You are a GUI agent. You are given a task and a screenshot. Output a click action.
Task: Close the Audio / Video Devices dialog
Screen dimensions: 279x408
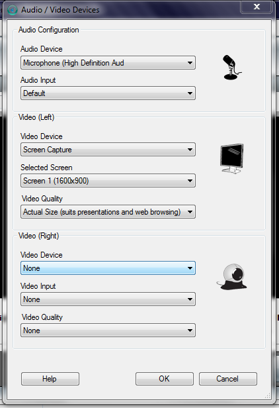257,7
